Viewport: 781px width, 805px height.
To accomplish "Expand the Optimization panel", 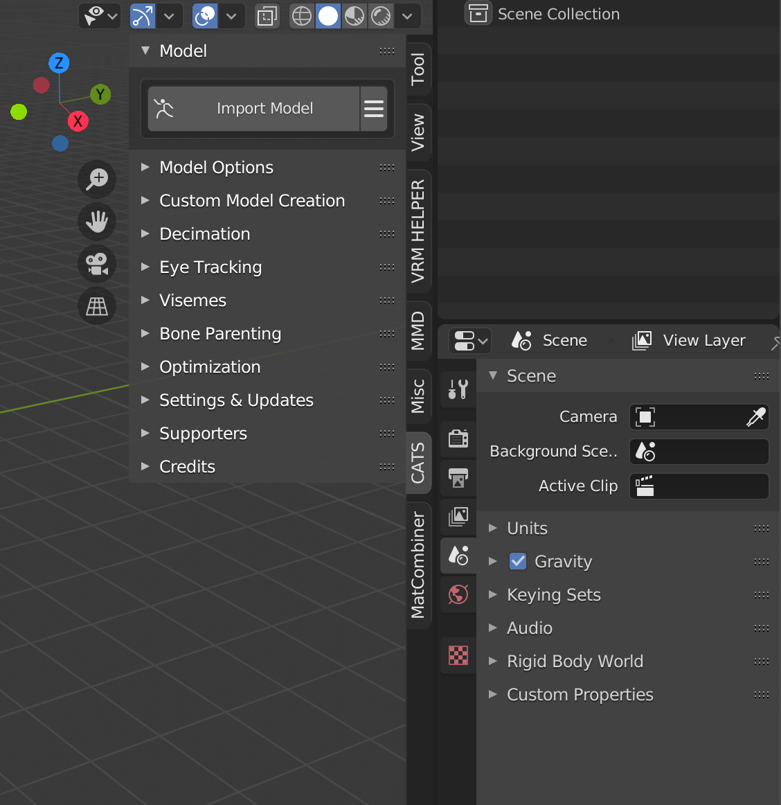I will [267, 367].
